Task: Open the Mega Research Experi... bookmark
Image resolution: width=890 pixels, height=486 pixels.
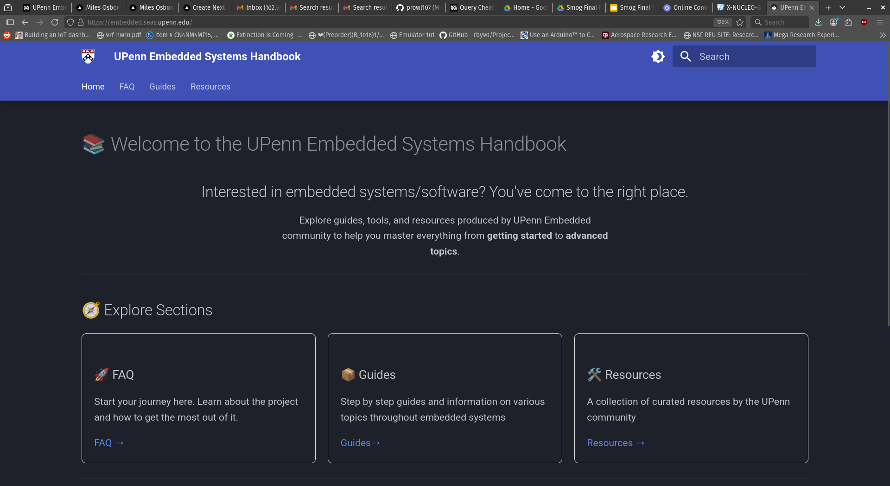Action: 802,35
